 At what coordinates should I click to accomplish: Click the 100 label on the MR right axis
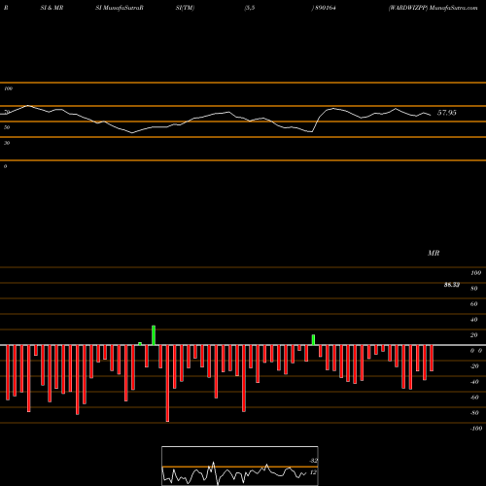(x=476, y=273)
